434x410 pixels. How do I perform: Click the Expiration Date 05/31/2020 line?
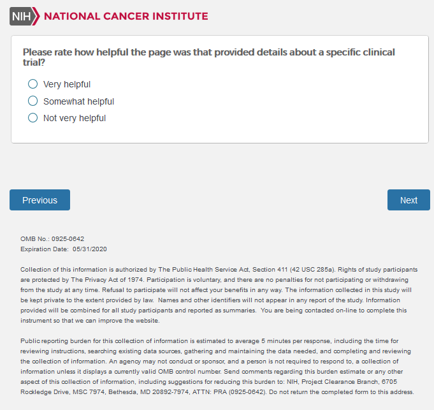pos(64,249)
